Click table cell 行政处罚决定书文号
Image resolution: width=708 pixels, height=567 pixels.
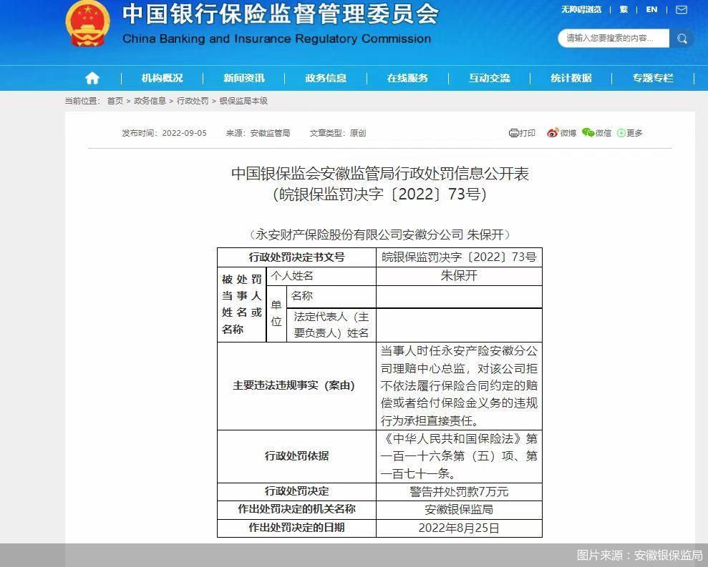(296, 257)
